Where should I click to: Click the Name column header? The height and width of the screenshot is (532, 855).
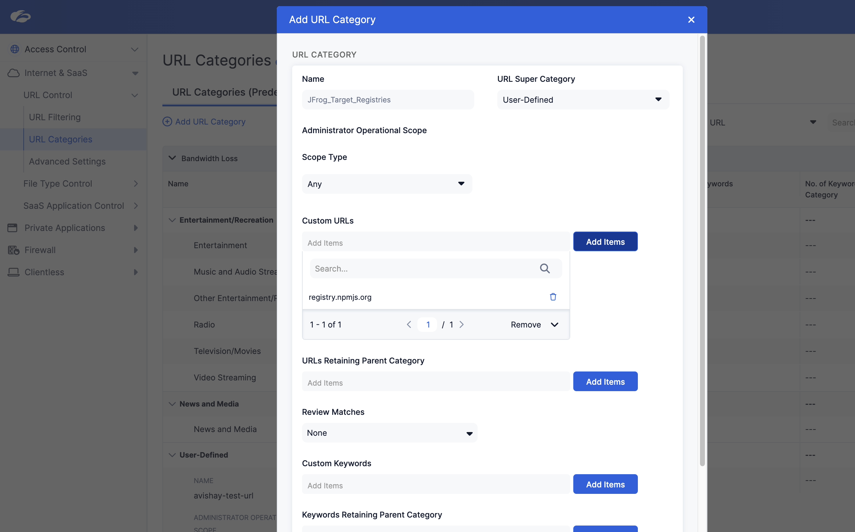pyautogui.click(x=178, y=184)
